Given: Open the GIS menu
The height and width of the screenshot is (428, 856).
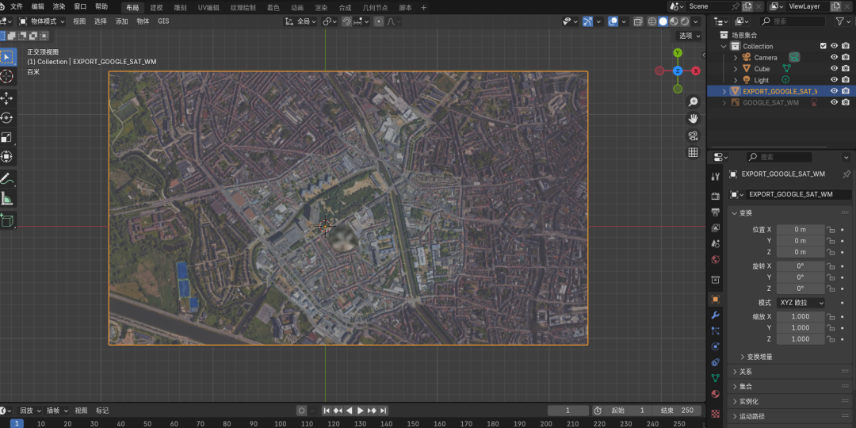Looking at the screenshot, I should tap(163, 21).
